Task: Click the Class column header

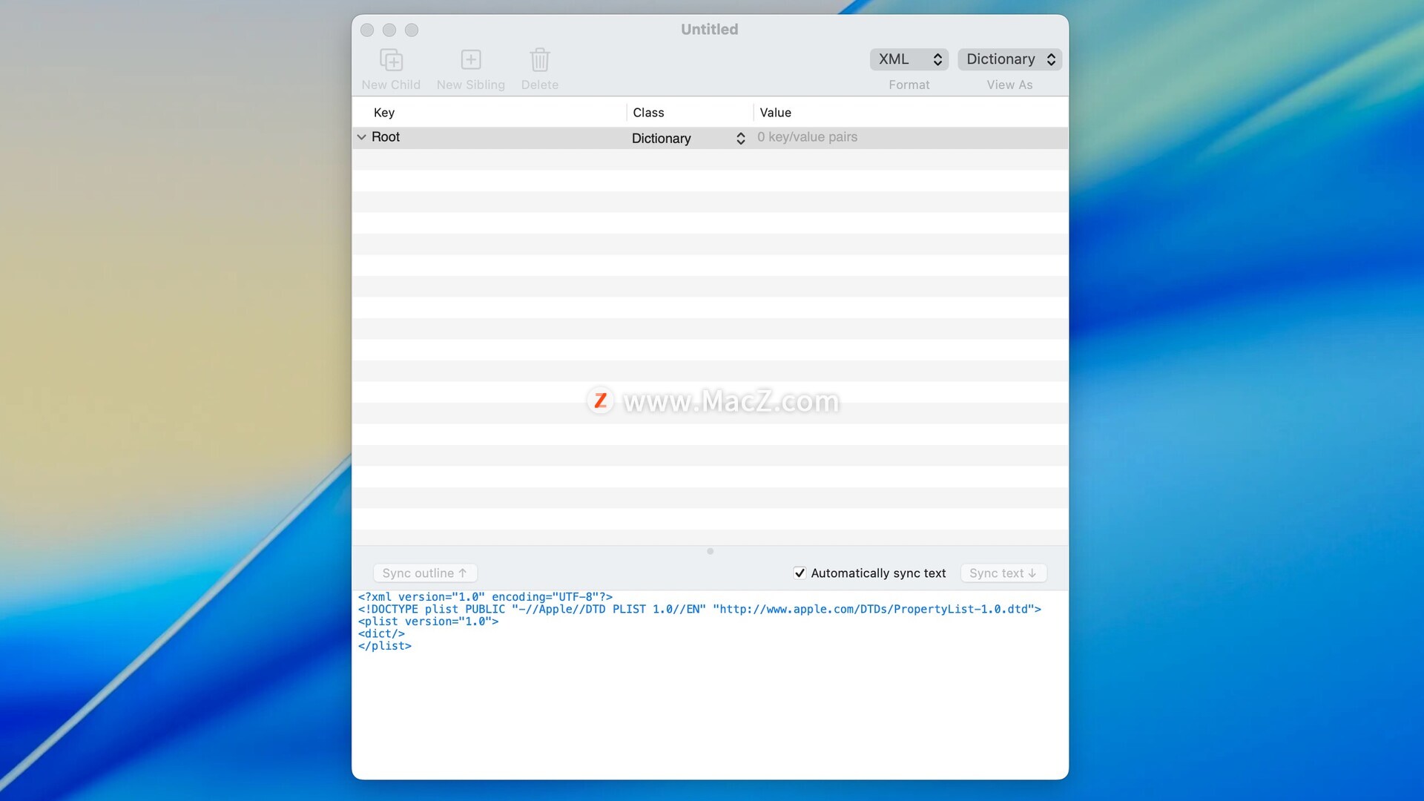Action: tap(648, 113)
